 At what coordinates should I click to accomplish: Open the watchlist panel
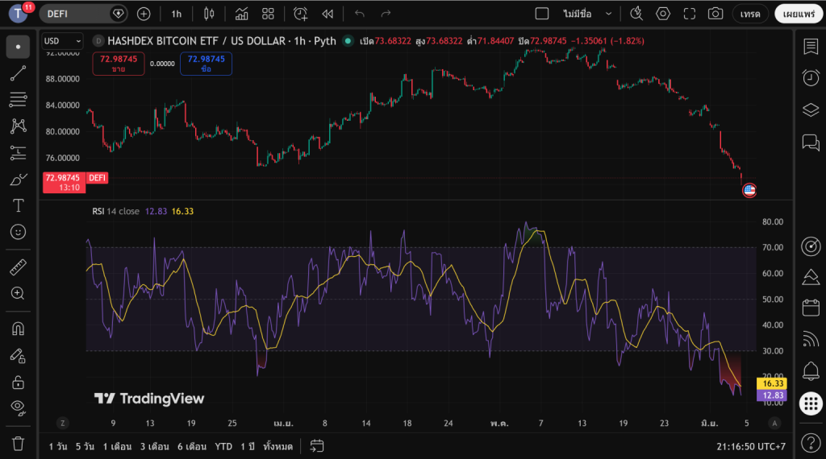(x=811, y=46)
